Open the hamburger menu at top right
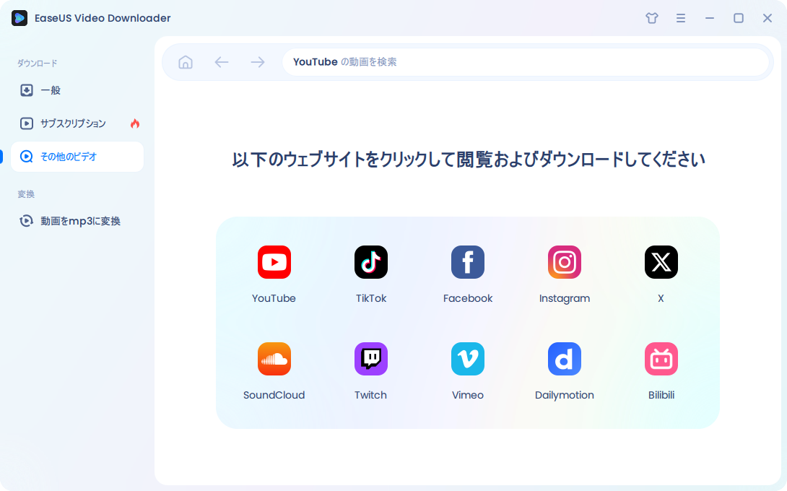787x491 pixels. click(x=681, y=18)
